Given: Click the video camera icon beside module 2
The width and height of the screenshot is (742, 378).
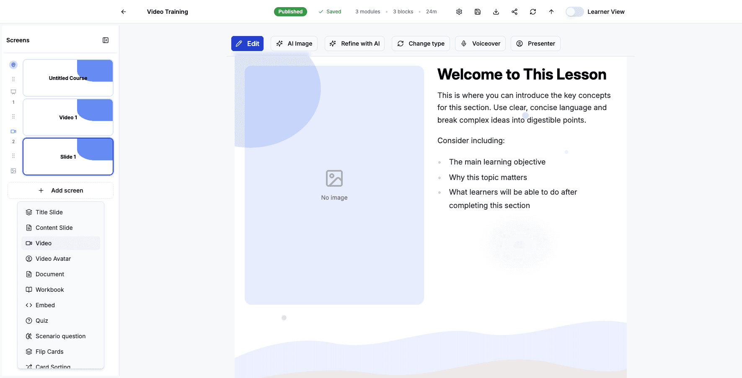Looking at the screenshot, I should point(13,131).
